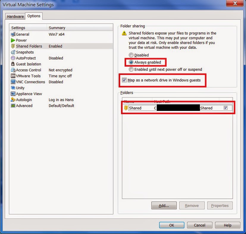
Task: Toggle Map as a network drive checkbox
Action: click(x=124, y=80)
